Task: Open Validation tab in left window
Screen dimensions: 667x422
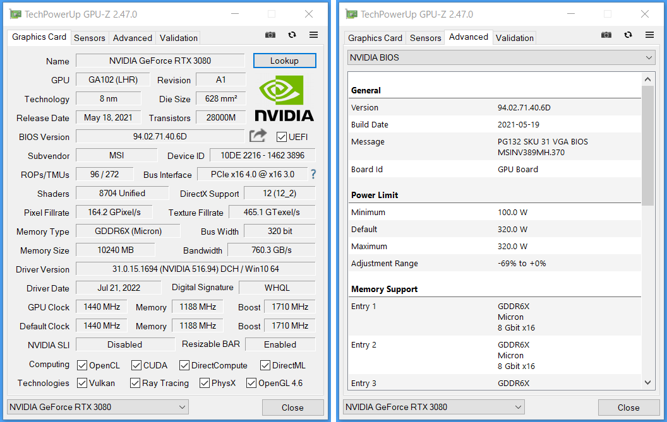Action: click(178, 38)
